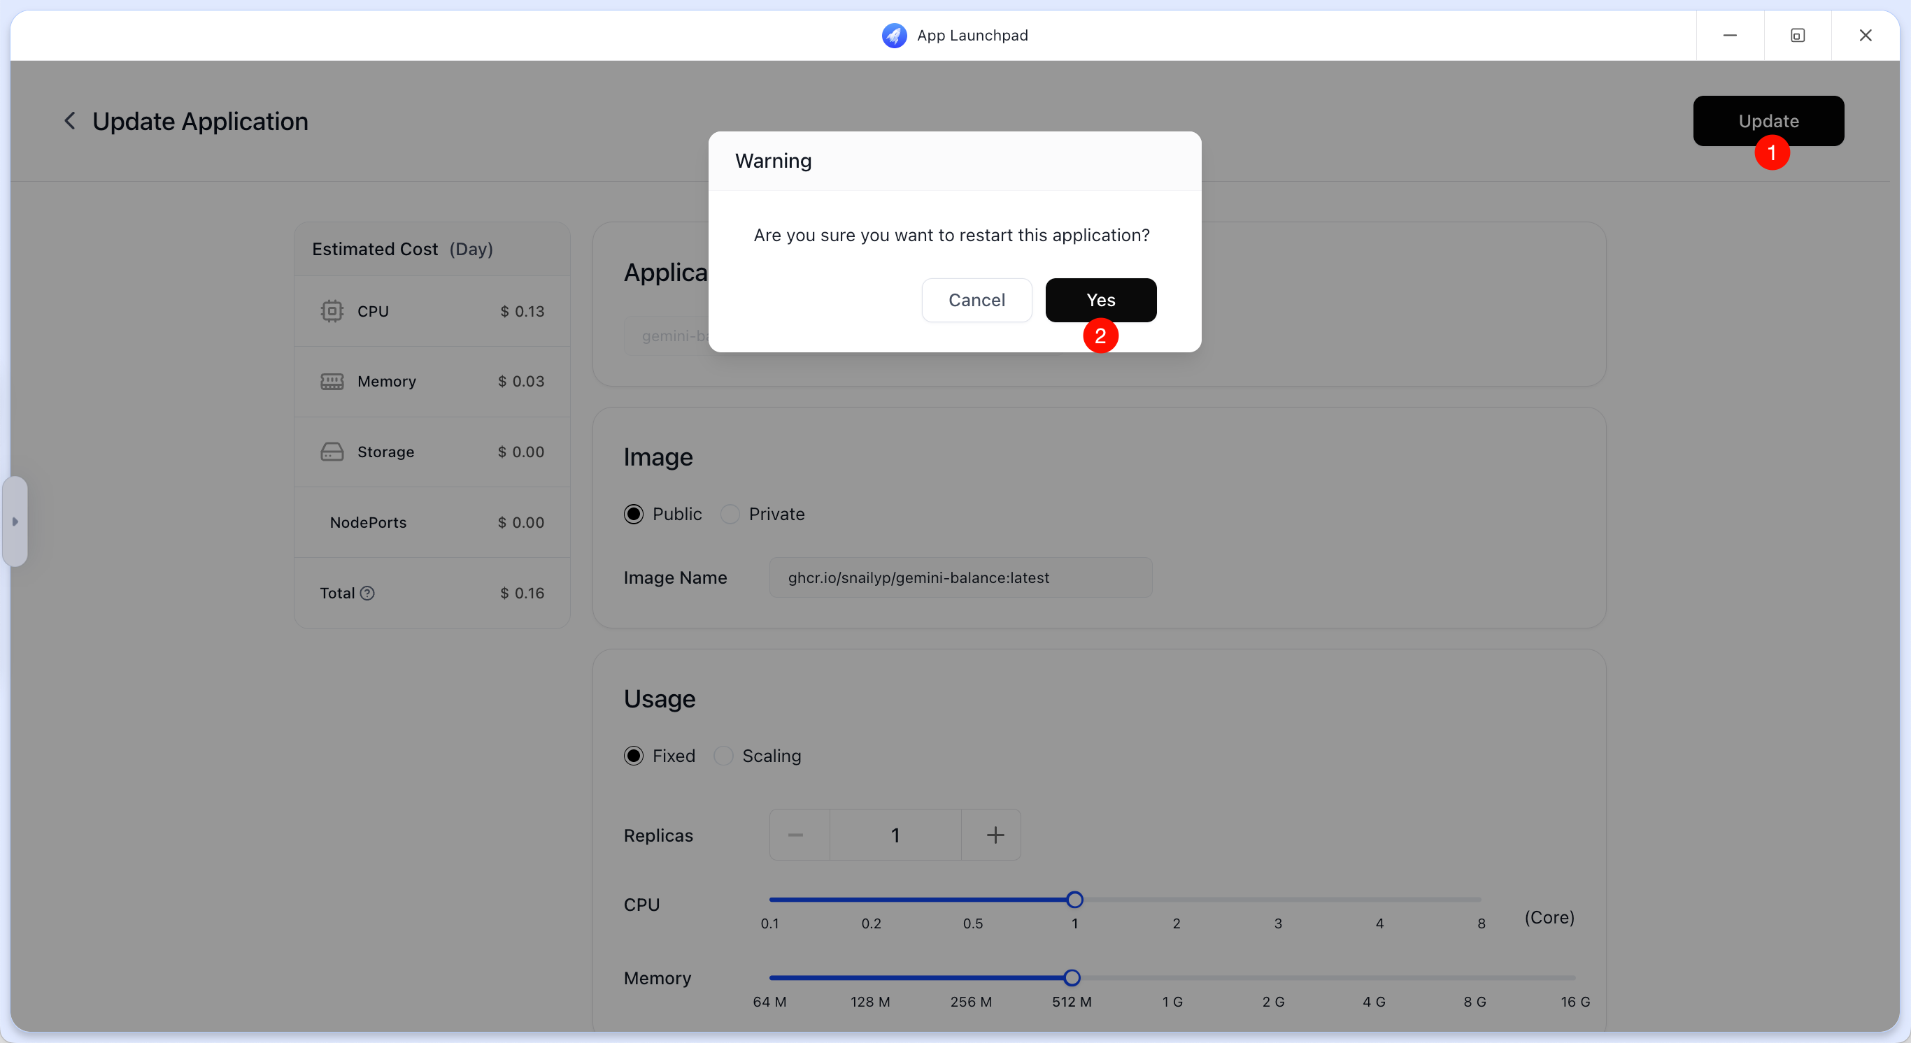1911x1043 pixels.
Task: Select the Private image radio button
Action: pyautogui.click(x=730, y=514)
